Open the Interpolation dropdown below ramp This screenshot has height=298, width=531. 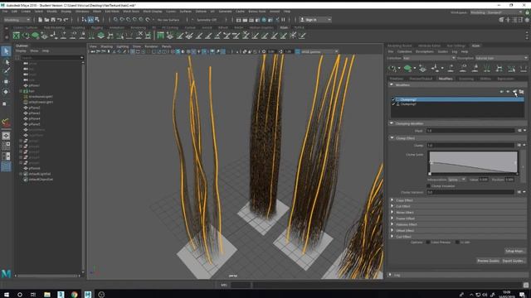(456, 180)
